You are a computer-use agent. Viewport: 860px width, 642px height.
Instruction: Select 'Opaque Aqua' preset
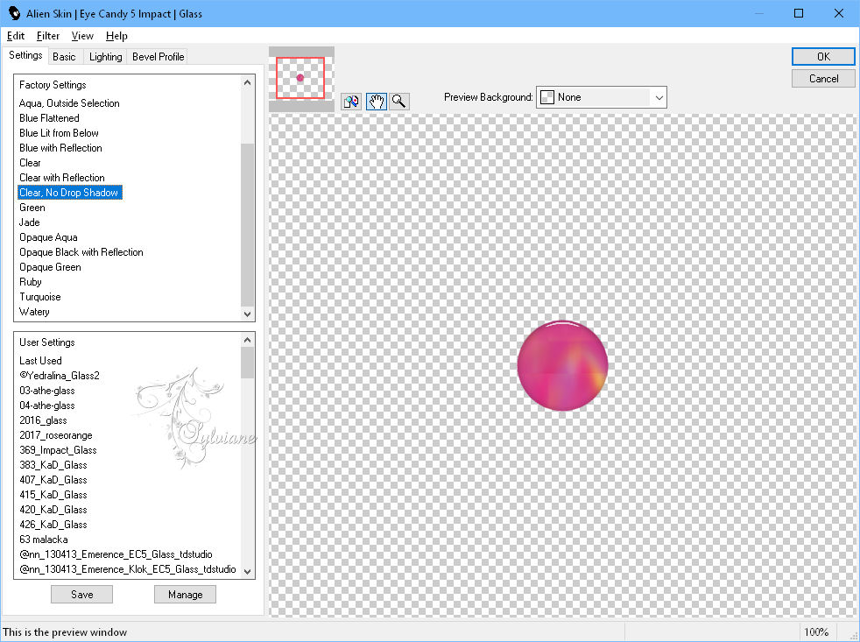tap(48, 237)
